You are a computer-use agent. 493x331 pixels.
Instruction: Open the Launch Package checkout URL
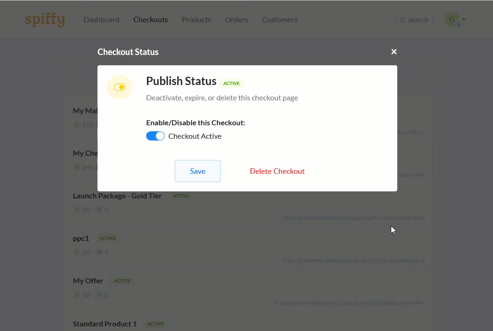point(353,218)
